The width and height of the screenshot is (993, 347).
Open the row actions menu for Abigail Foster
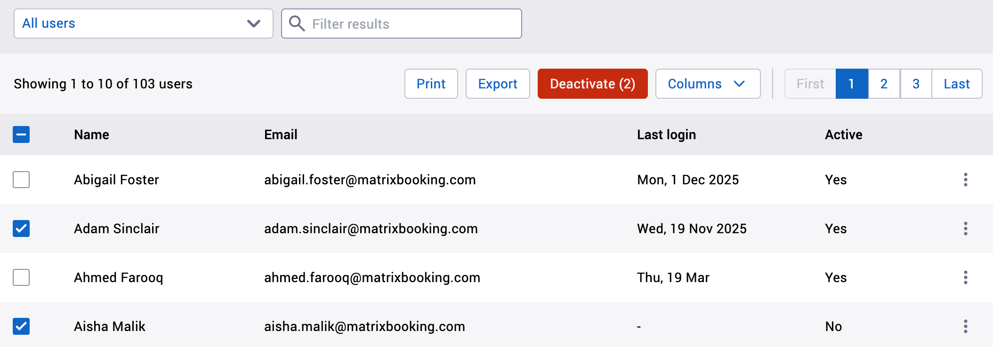pos(965,180)
